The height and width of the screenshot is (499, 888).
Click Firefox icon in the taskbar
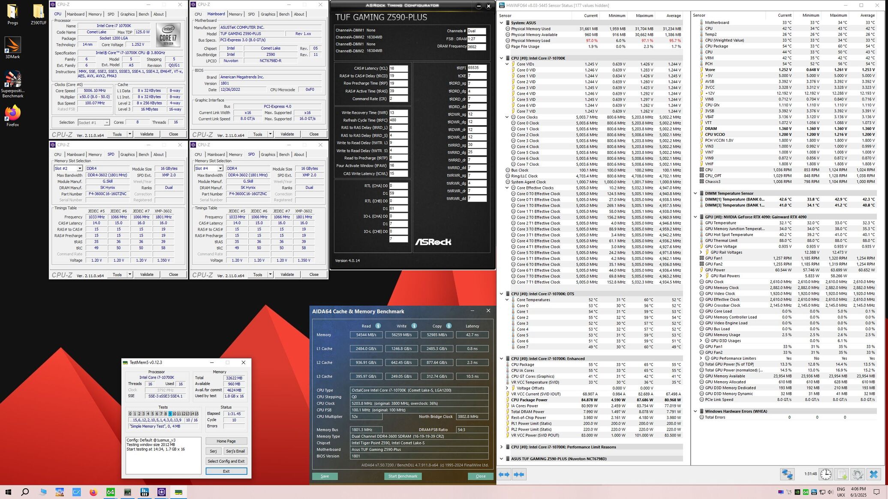(93, 492)
